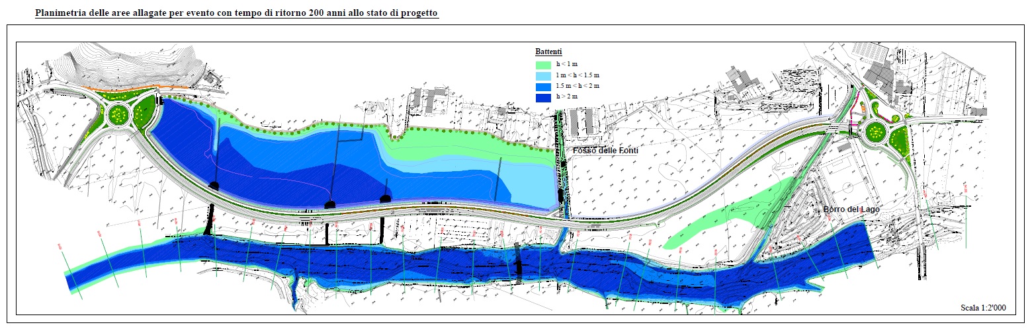Screen dimensions: 1032x333
Task: Click the underlined Planimetria title text
Action: pos(237,13)
